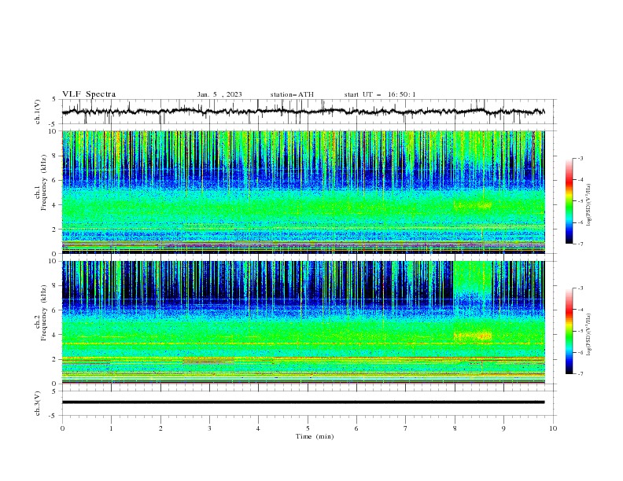Click the lower 'log(PSD)(V²/Hz)' colorbar label
The width and height of the screenshot is (623, 481).
(589, 334)
